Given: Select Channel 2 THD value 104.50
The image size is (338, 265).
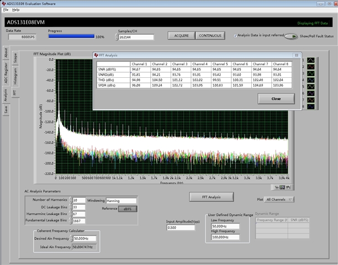Looking at the screenshot, I should 161,80.
